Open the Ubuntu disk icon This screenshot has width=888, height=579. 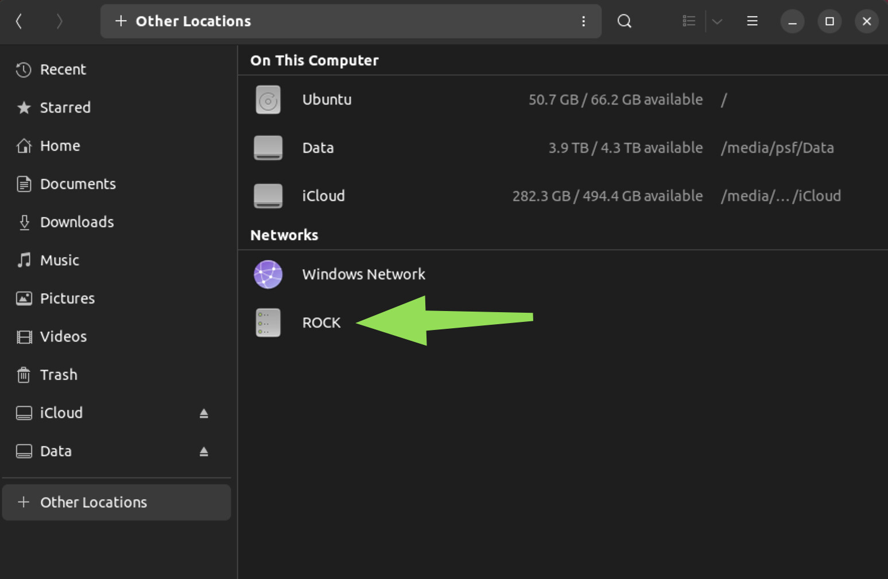tap(268, 100)
